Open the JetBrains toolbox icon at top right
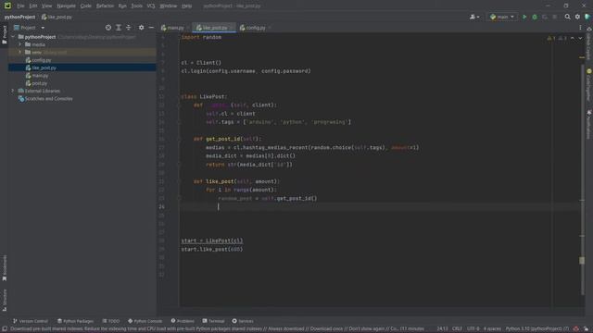 587,17
